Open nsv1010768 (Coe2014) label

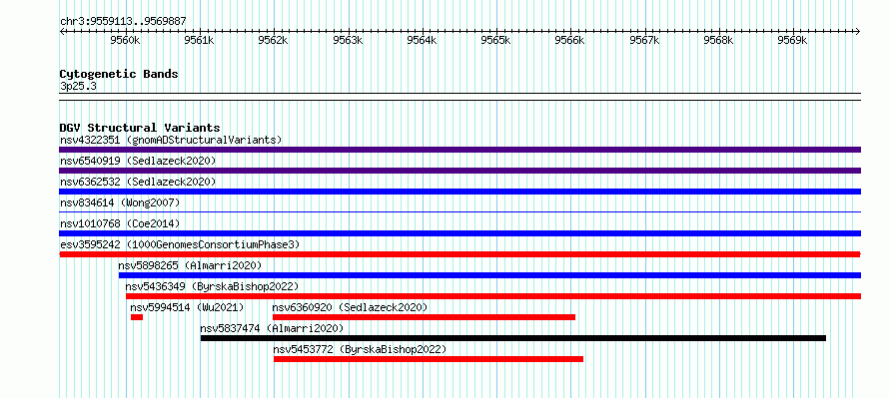point(120,223)
